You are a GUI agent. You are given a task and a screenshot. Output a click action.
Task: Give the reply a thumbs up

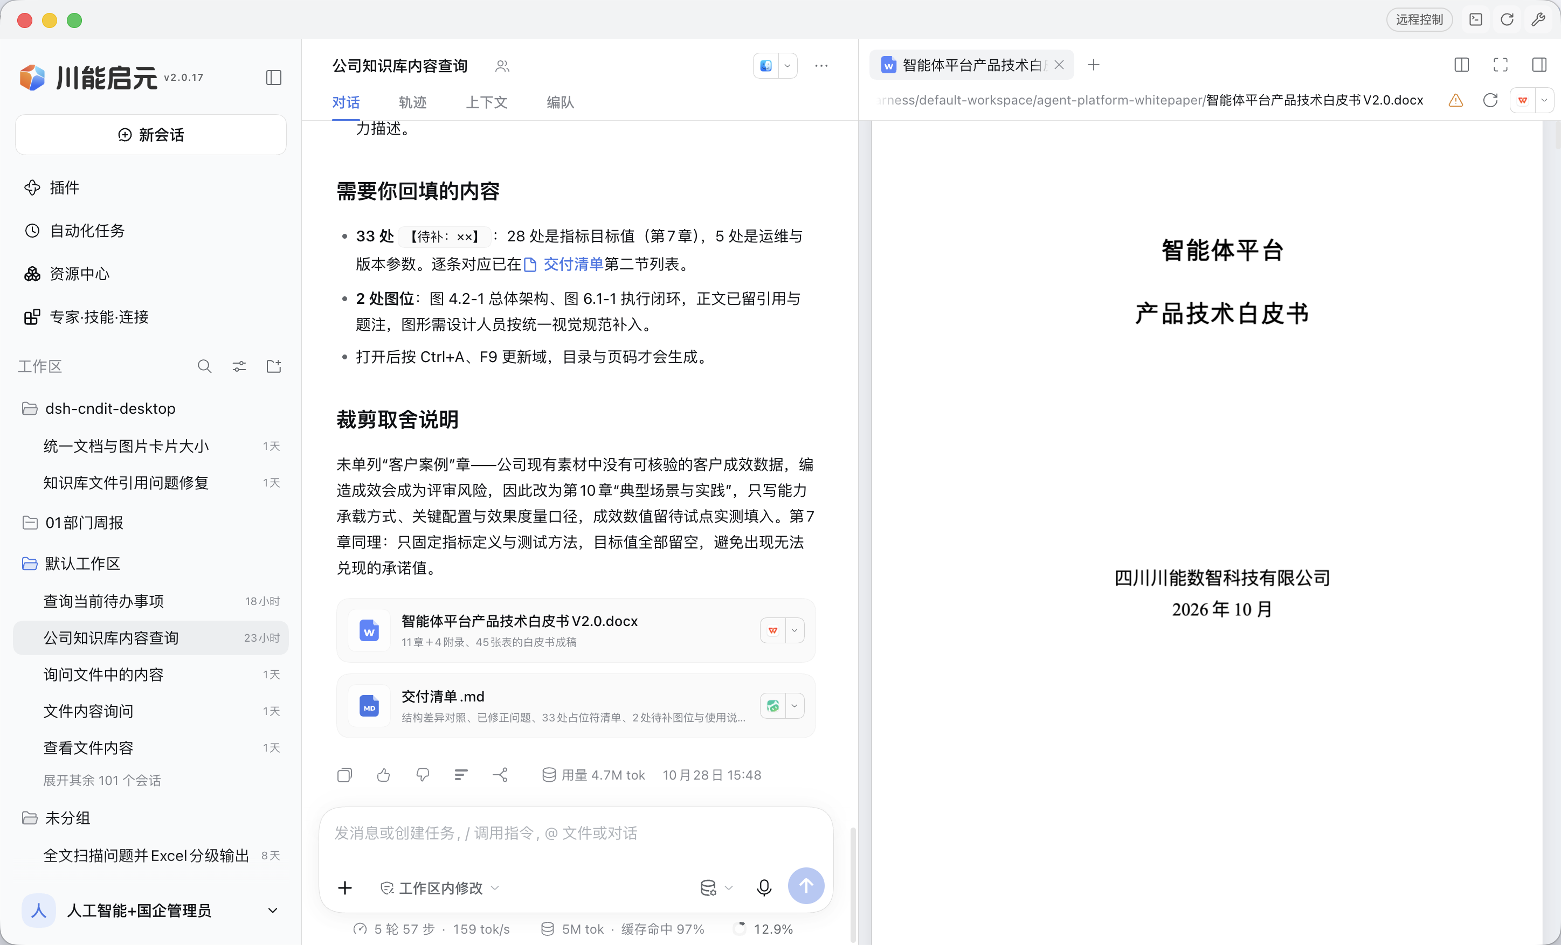tap(383, 775)
